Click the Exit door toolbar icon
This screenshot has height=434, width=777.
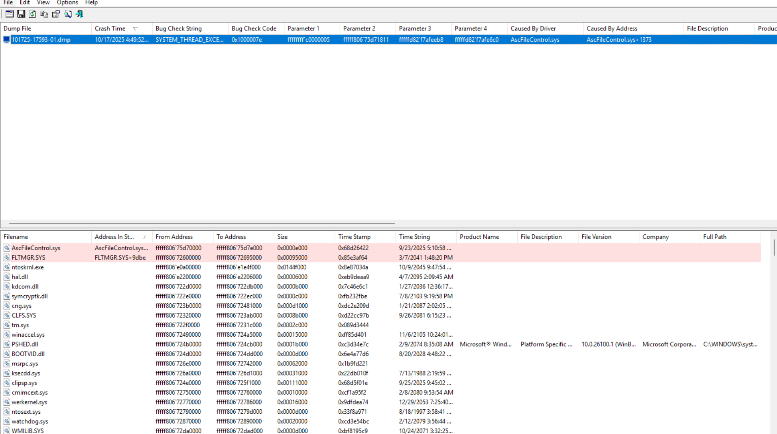(x=80, y=14)
